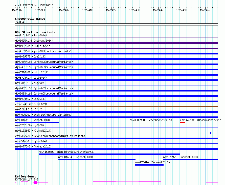225x185 pixels.
Task: Select the dgv3695n106 (Alsmadi2014) purple bar
Action: [116, 43]
